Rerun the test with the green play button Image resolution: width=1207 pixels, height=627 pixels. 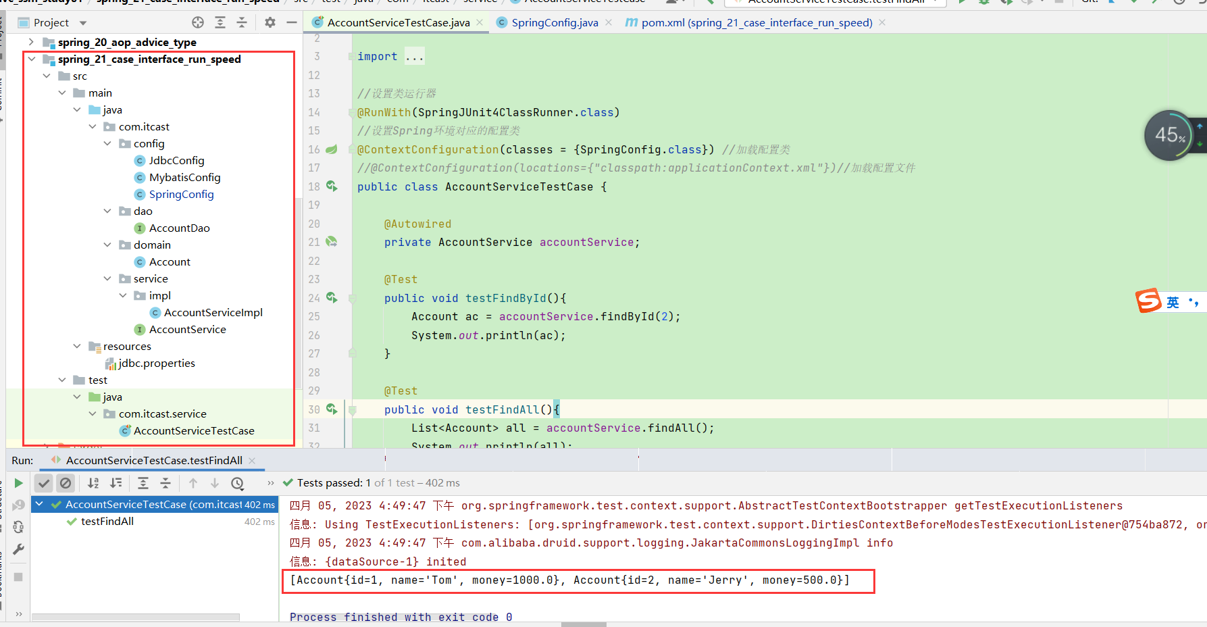pos(18,483)
